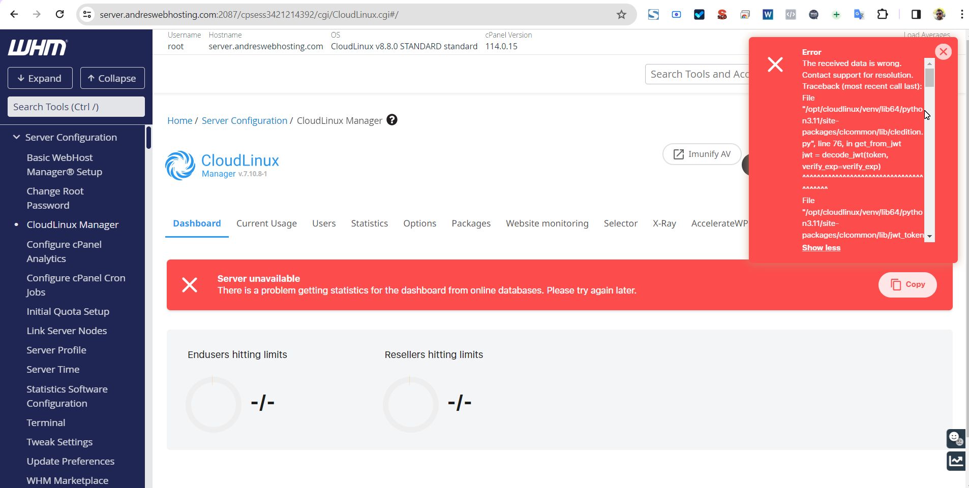This screenshot has width=969, height=488.
Task: Open the Options tab
Action: (420, 223)
